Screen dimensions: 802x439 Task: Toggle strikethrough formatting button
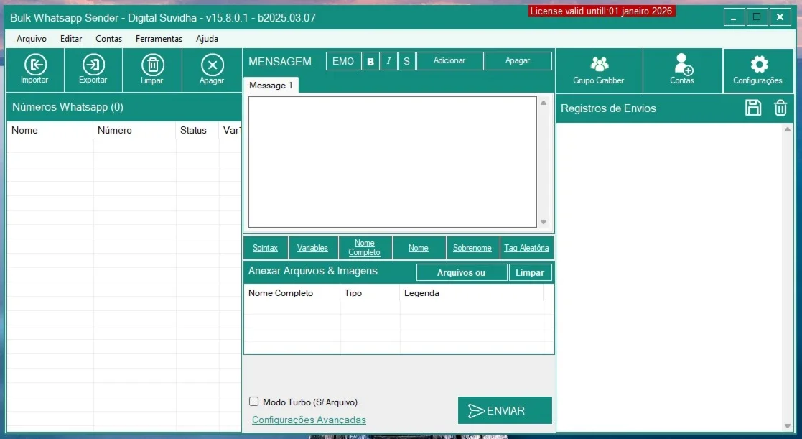point(406,61)
